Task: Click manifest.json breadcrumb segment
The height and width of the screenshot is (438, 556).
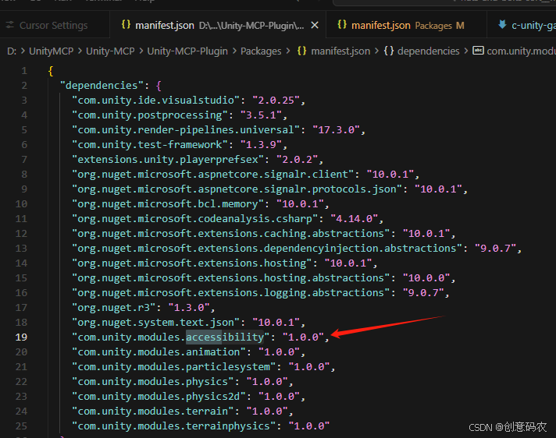Action: pos(340,51)
